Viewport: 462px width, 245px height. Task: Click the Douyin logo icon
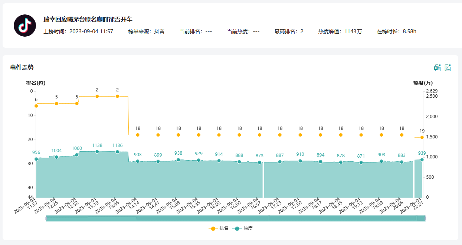[25, 26]
